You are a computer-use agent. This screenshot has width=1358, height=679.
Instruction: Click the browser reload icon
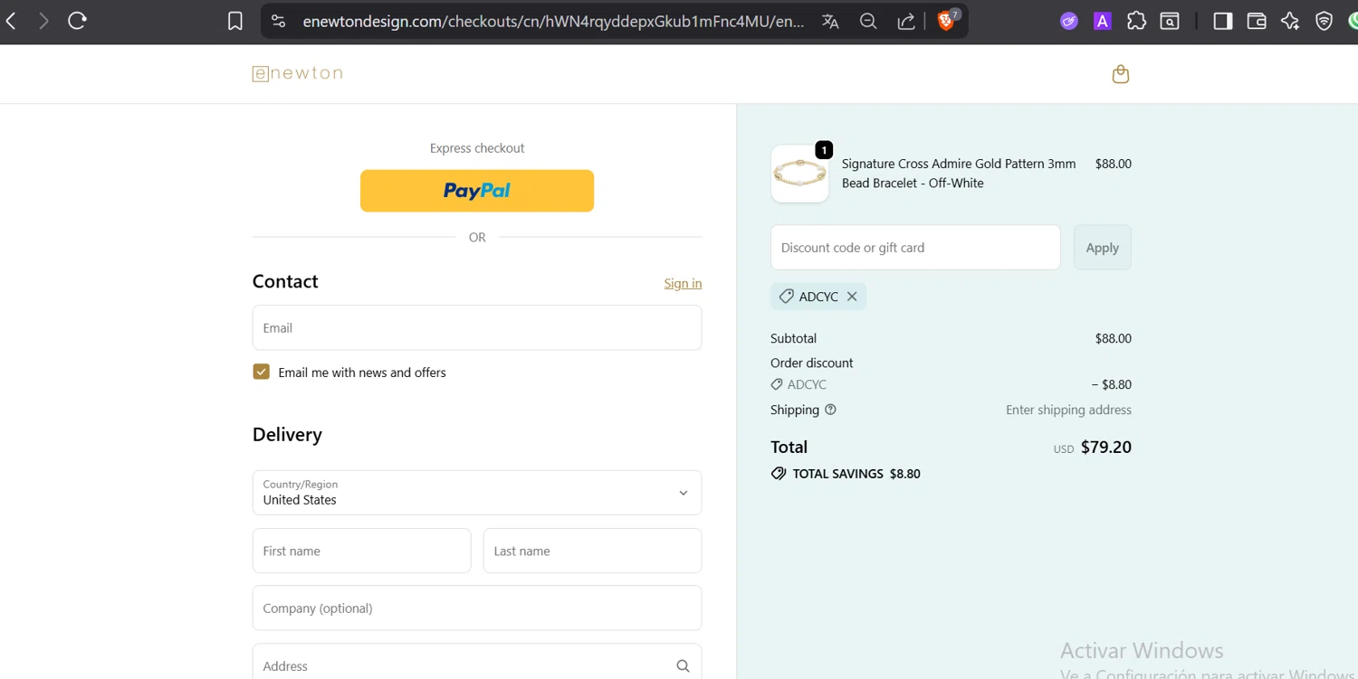77,21
